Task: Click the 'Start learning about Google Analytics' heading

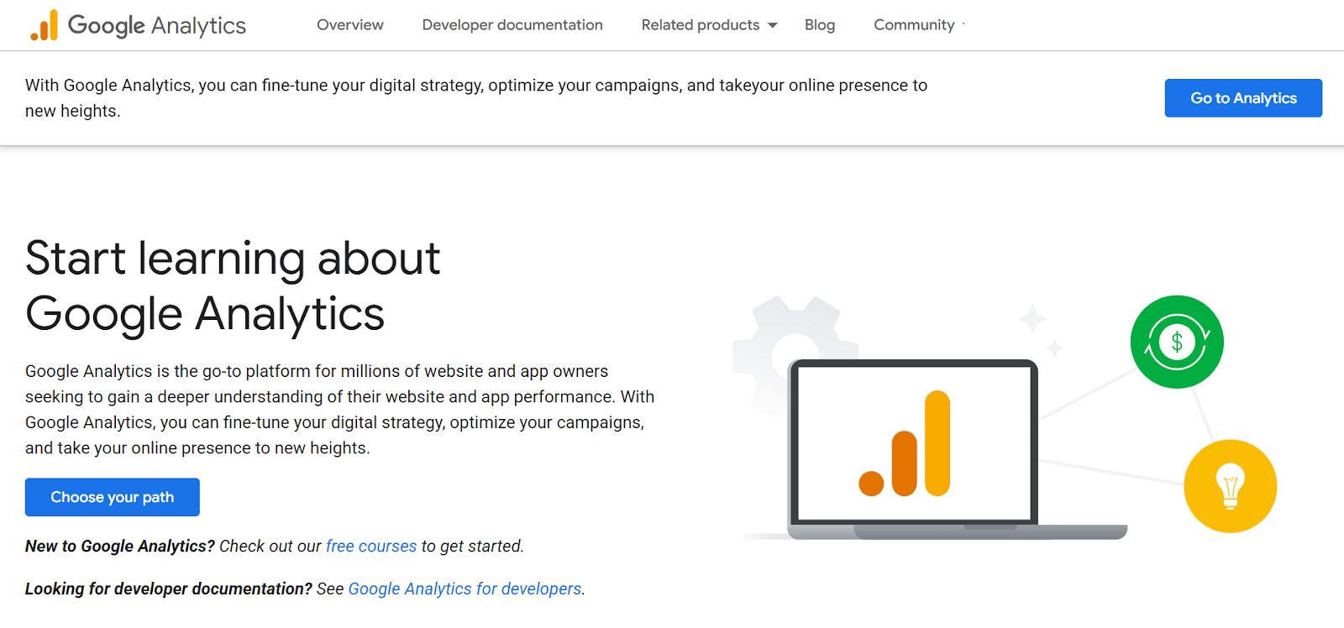Action: pyautogui.click(x=233, y=285)
